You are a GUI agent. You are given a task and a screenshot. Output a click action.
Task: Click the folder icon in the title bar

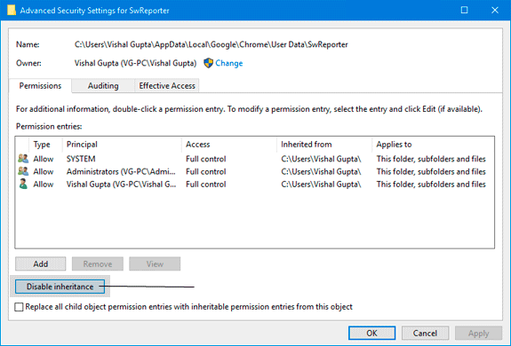12,10
